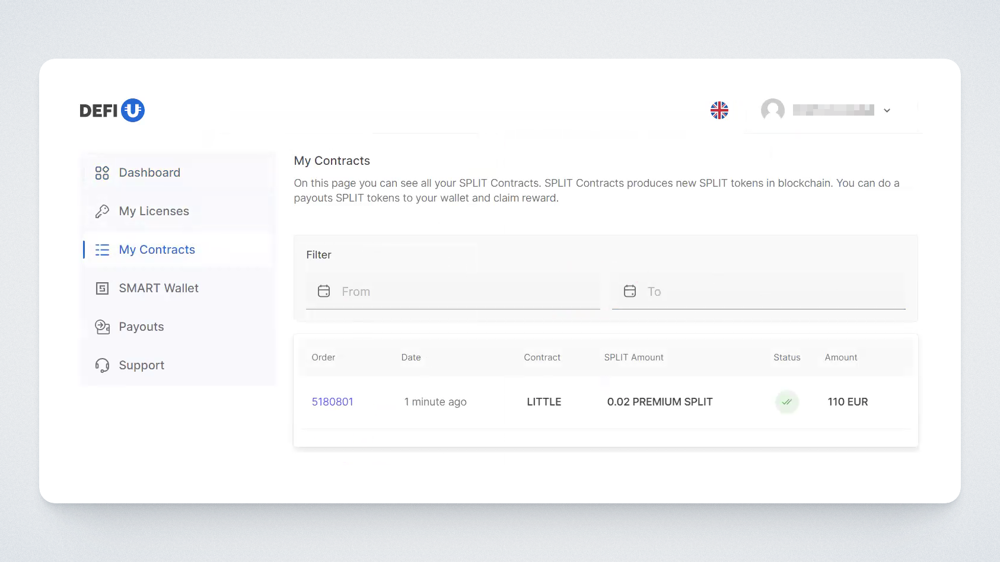Open the My Contracts menu item

click(157, 250)
